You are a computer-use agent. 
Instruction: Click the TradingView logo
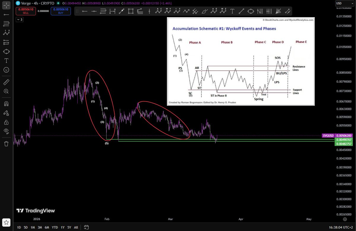36,211
